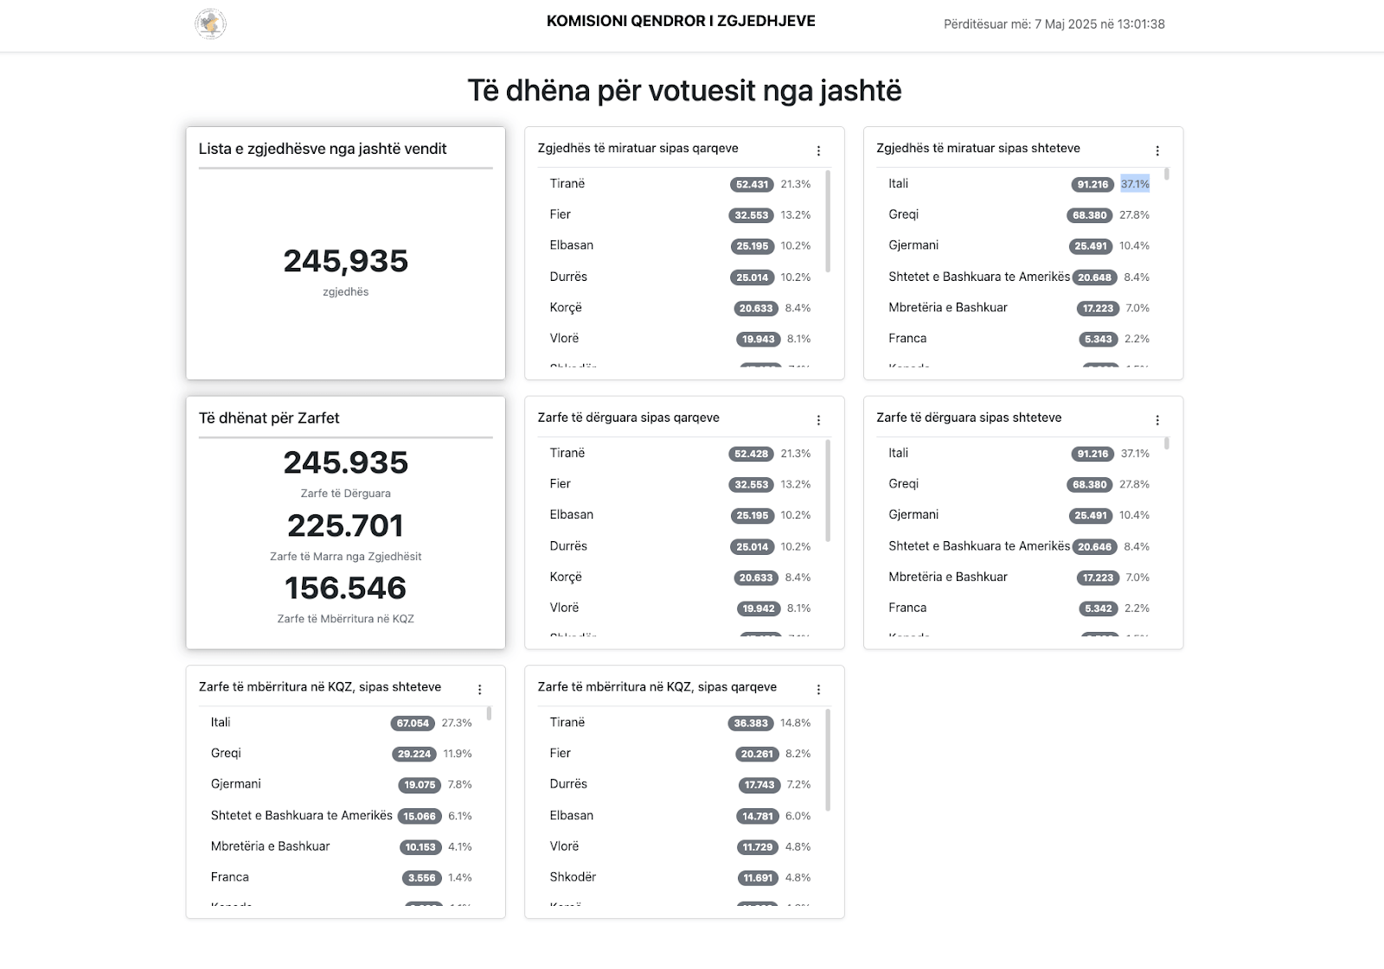Click the 156.546 Zarfe të Mbërritura në KQZ figure
1384x969 pixels.
pyautogui.click(x=346, y=588)
